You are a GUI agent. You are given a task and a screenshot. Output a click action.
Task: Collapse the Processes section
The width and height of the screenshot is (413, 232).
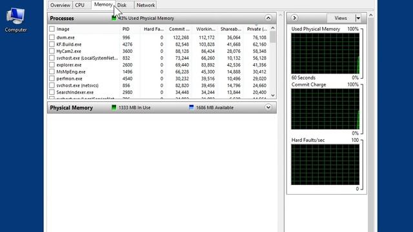tap(268, 18)
